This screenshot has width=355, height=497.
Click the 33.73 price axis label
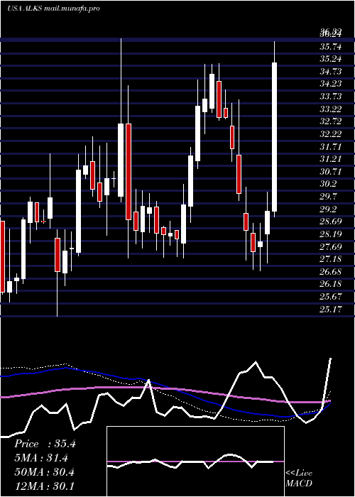click(x=331, y=97)
